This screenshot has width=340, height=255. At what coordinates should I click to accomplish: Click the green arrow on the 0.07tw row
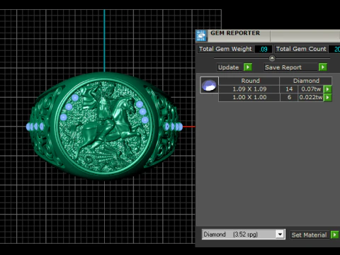328,89
